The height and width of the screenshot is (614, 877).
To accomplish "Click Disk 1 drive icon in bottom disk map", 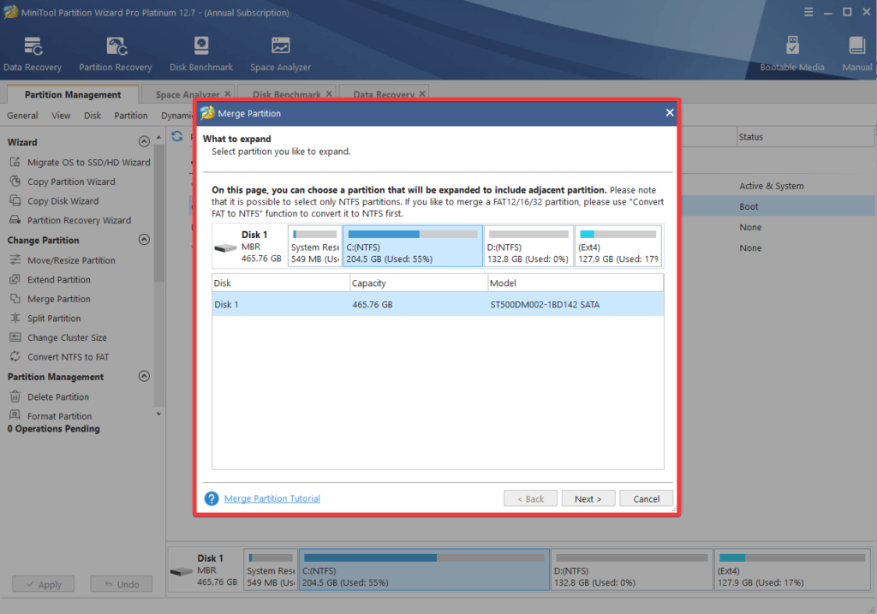I will [x=182, y=571].
